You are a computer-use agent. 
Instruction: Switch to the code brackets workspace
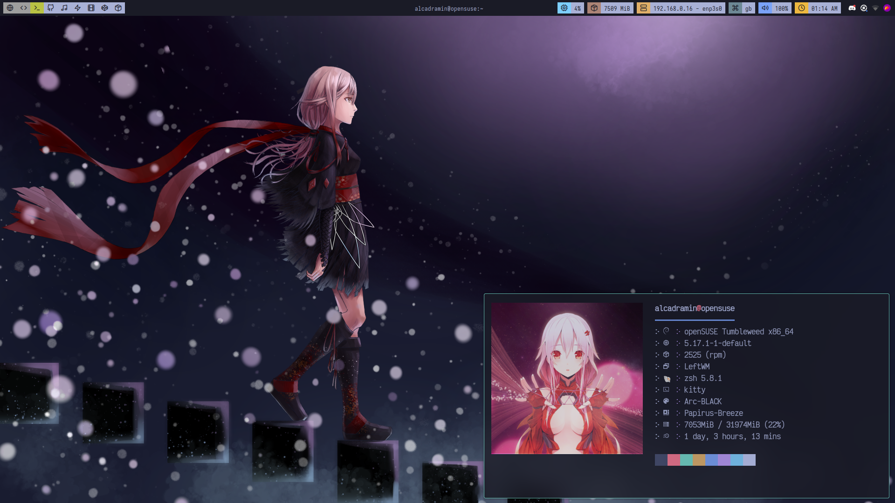point(23,8)
